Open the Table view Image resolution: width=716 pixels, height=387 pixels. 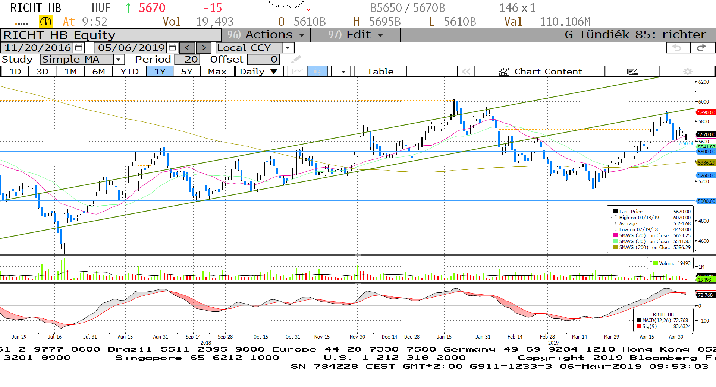point(380,72)
